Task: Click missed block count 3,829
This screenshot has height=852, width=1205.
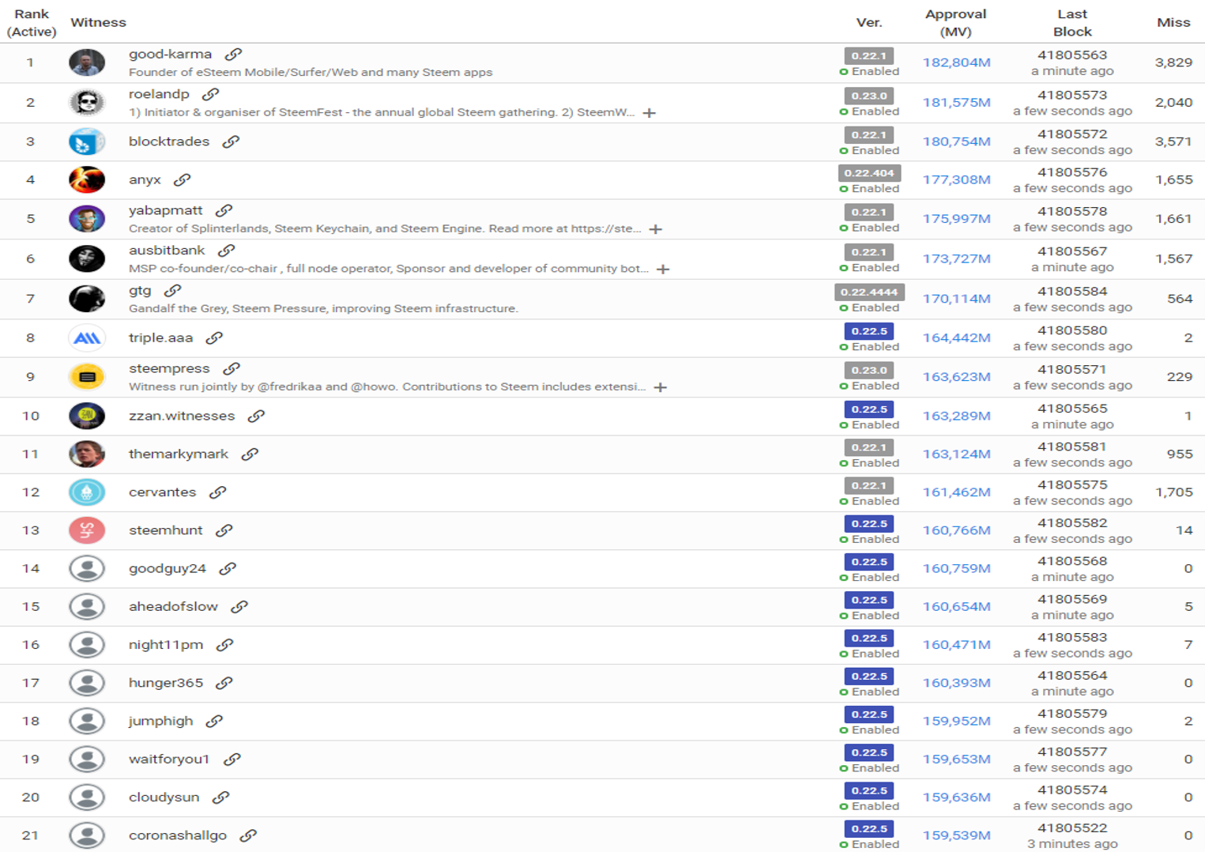Action: 1173,62
